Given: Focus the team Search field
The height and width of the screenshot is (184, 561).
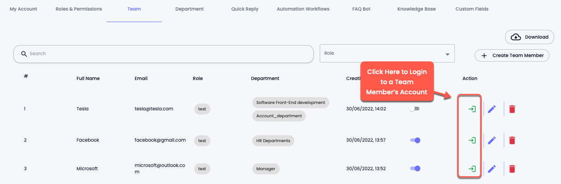Looking at the screenshot, I should (164, 54).
